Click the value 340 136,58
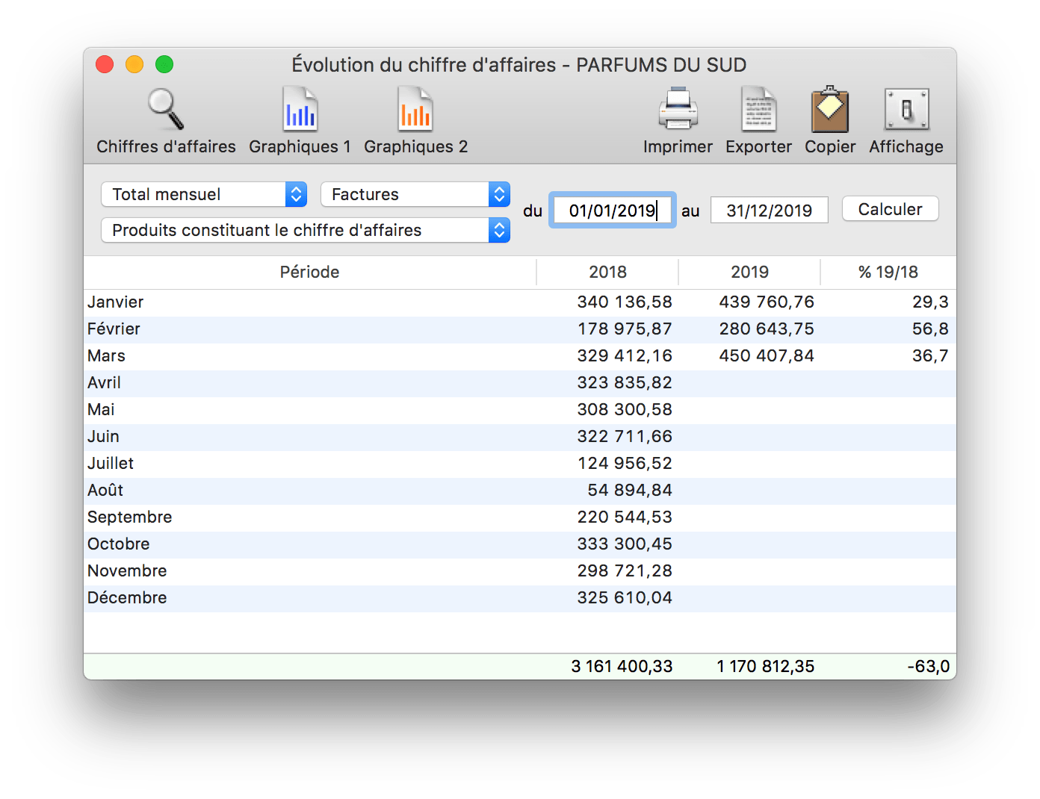 coord(625,302)
